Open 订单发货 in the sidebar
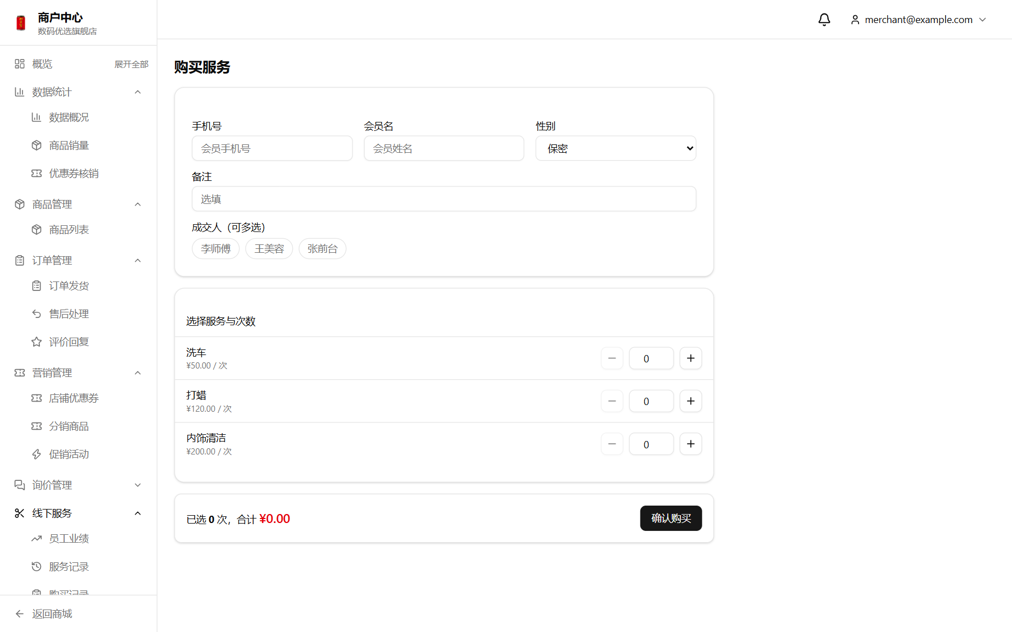This screenshot has height=632, width=1012. click(69, 286)
